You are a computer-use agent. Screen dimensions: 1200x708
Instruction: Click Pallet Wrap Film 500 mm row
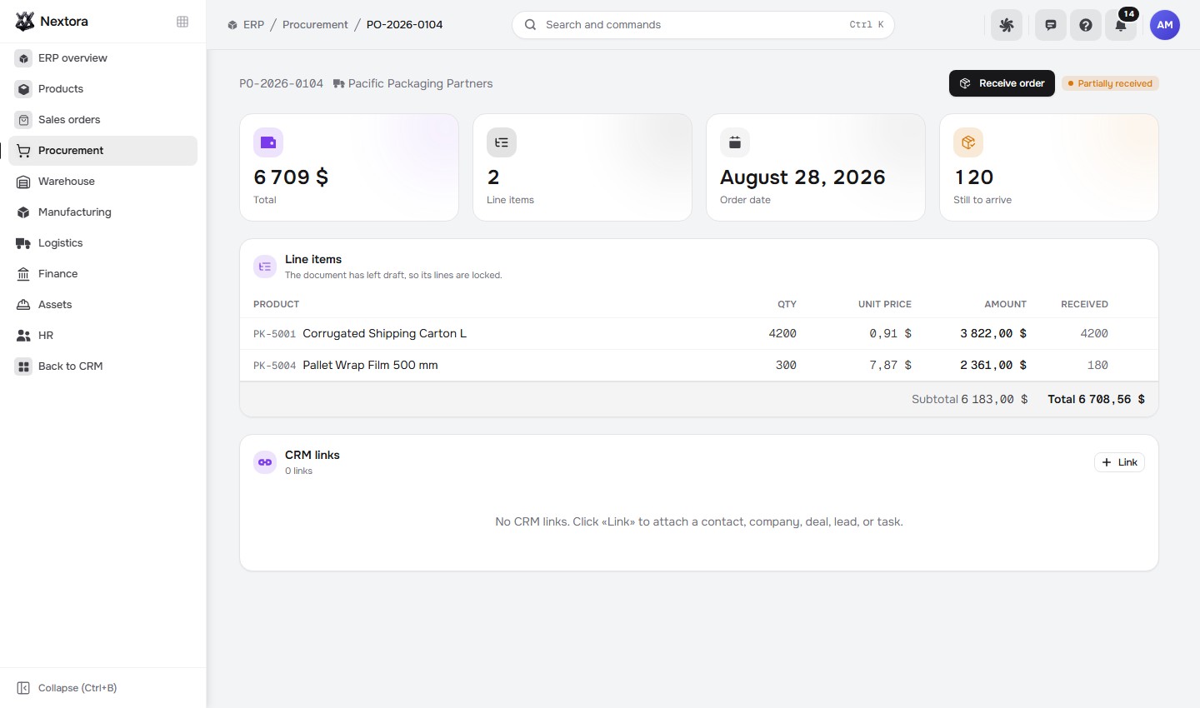[698, 365]
